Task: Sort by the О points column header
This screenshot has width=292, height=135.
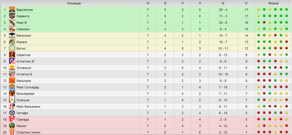Action: (x=246, y=3)
